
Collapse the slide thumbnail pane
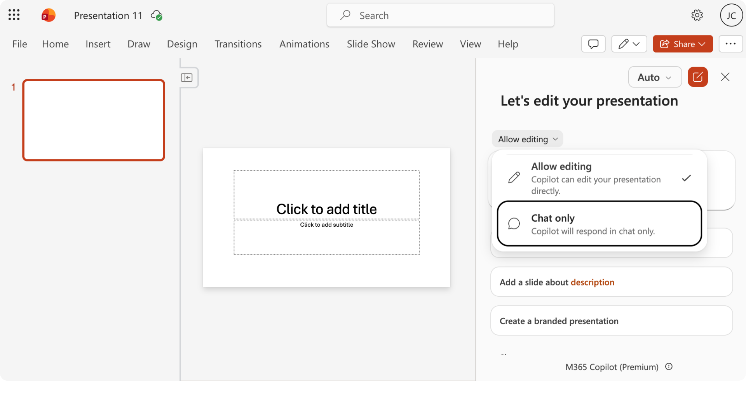(x=187, y=78)
